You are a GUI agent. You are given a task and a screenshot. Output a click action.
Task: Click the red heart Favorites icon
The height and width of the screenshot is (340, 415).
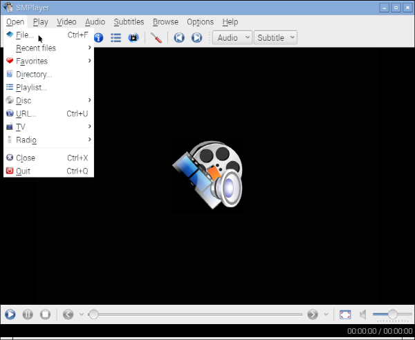[x=10, y=61]
